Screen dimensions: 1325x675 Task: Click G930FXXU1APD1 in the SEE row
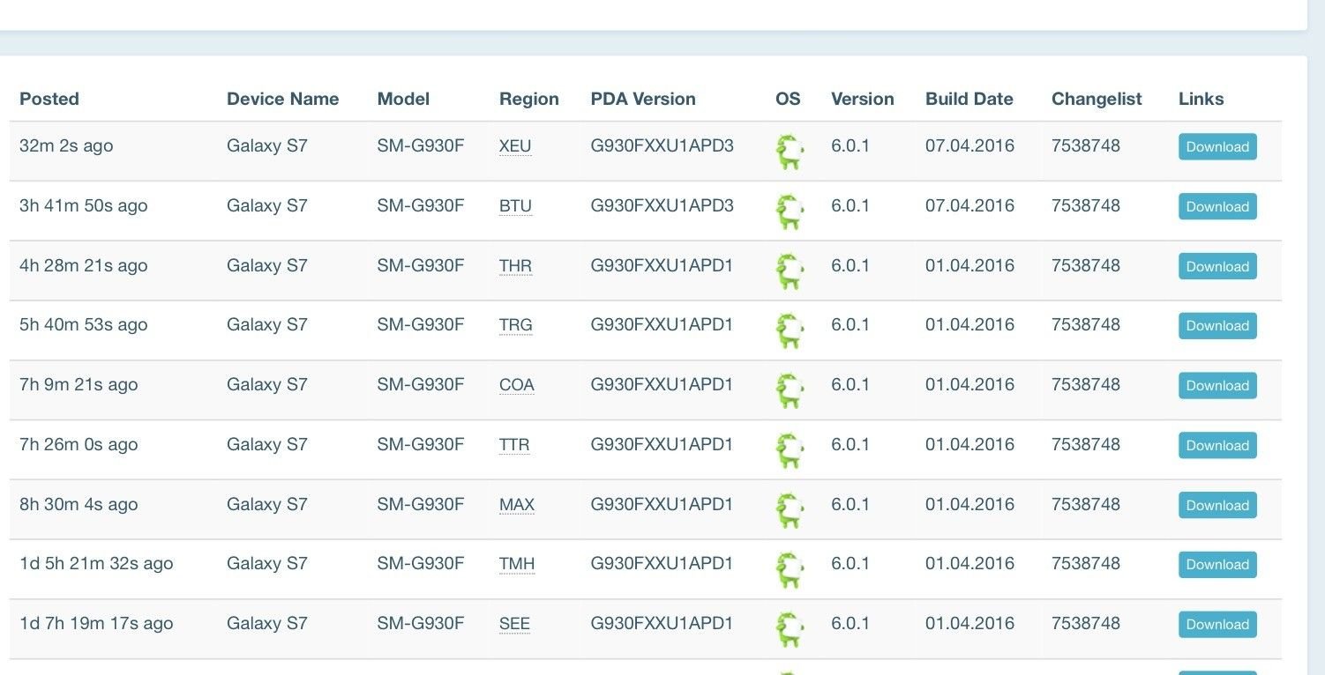point(662,623)
